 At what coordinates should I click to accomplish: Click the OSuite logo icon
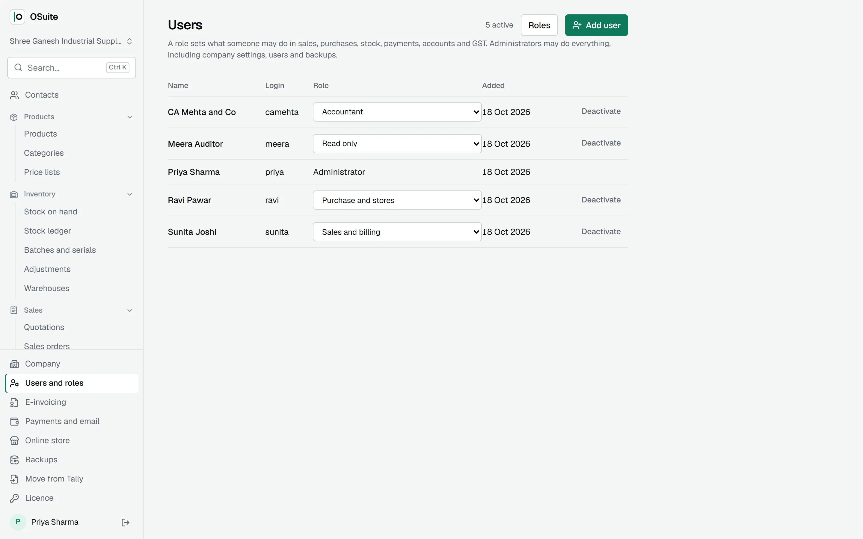click(17, 17)
